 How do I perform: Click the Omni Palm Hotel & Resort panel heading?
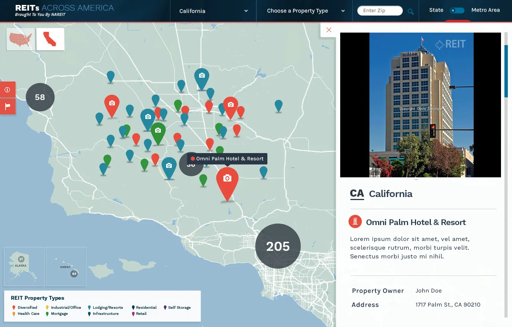[416, 222]
